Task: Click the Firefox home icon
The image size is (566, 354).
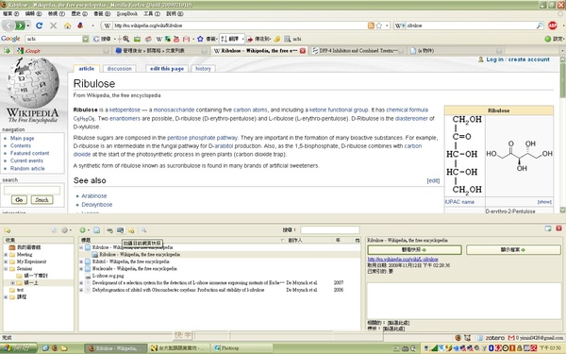Action: [x=68, y=25]
